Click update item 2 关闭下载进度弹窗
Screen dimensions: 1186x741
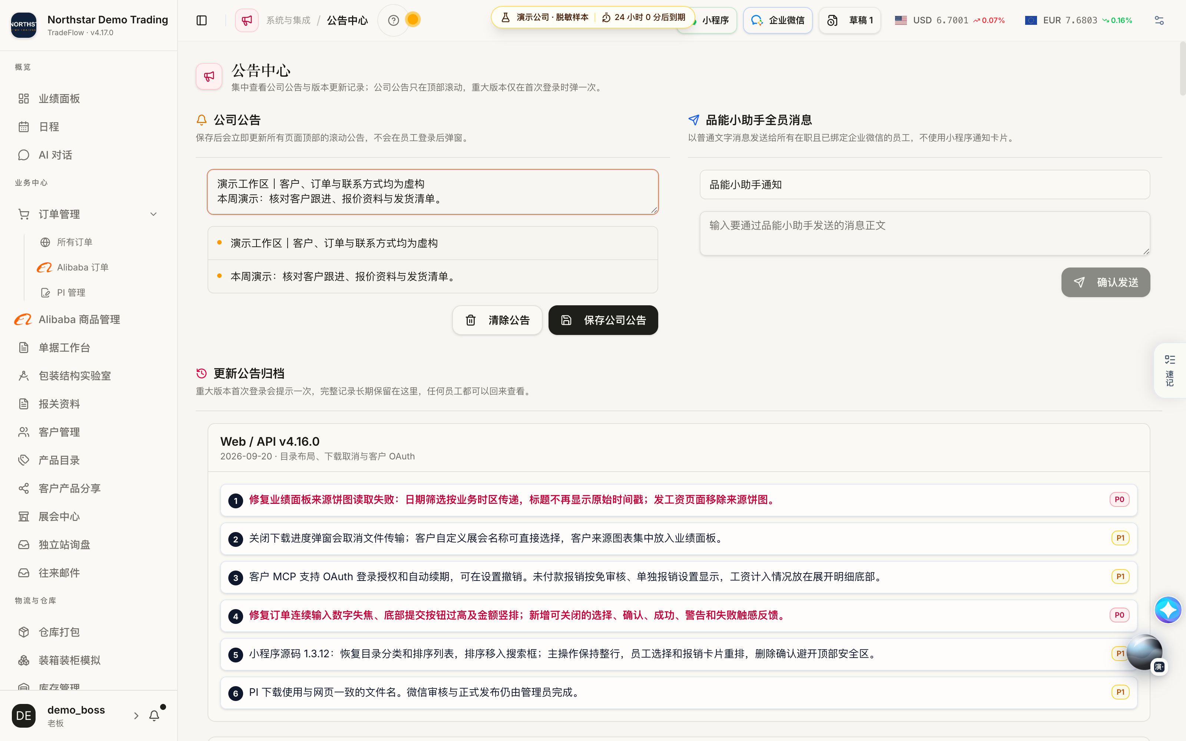679,539
